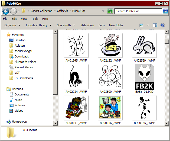This screenshot has width=170, height=141.
Task: Click file pane scrollbar up arrow
Action: (166, 32)
